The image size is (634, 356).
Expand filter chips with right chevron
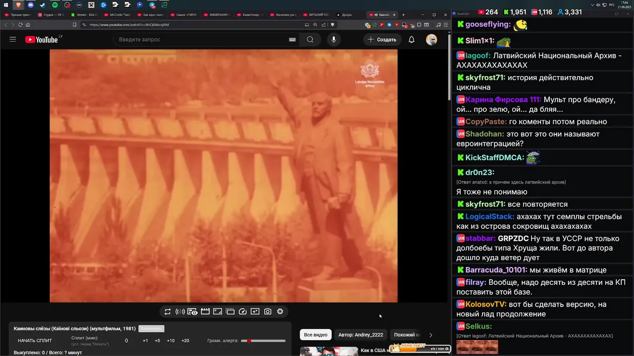430,335
